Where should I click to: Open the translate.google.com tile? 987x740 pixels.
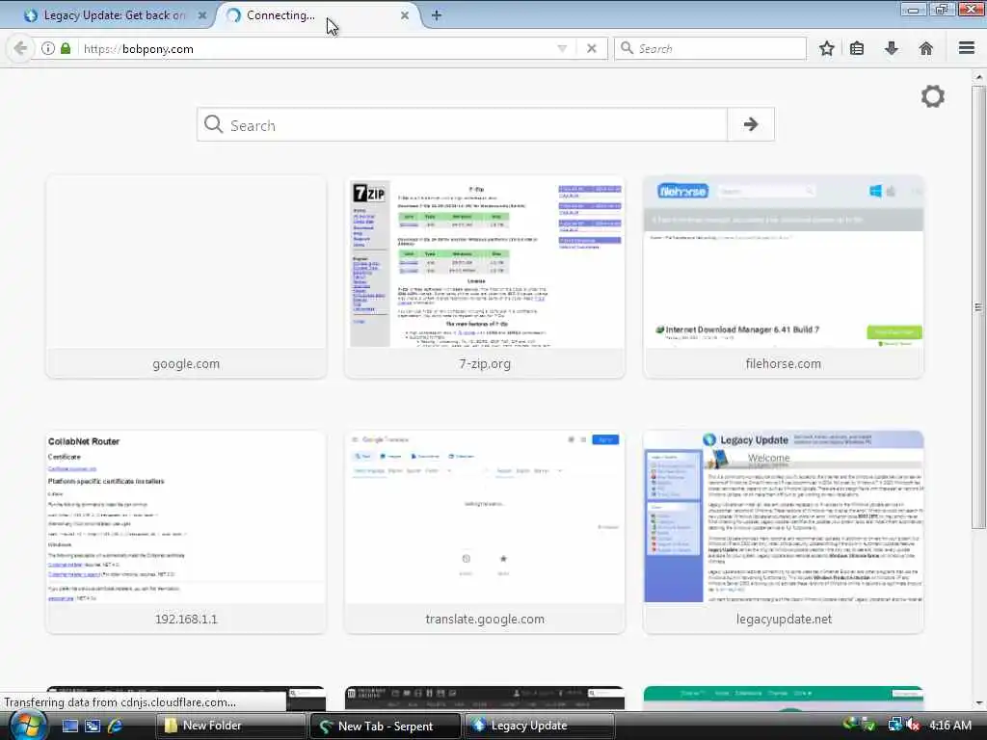485,532
